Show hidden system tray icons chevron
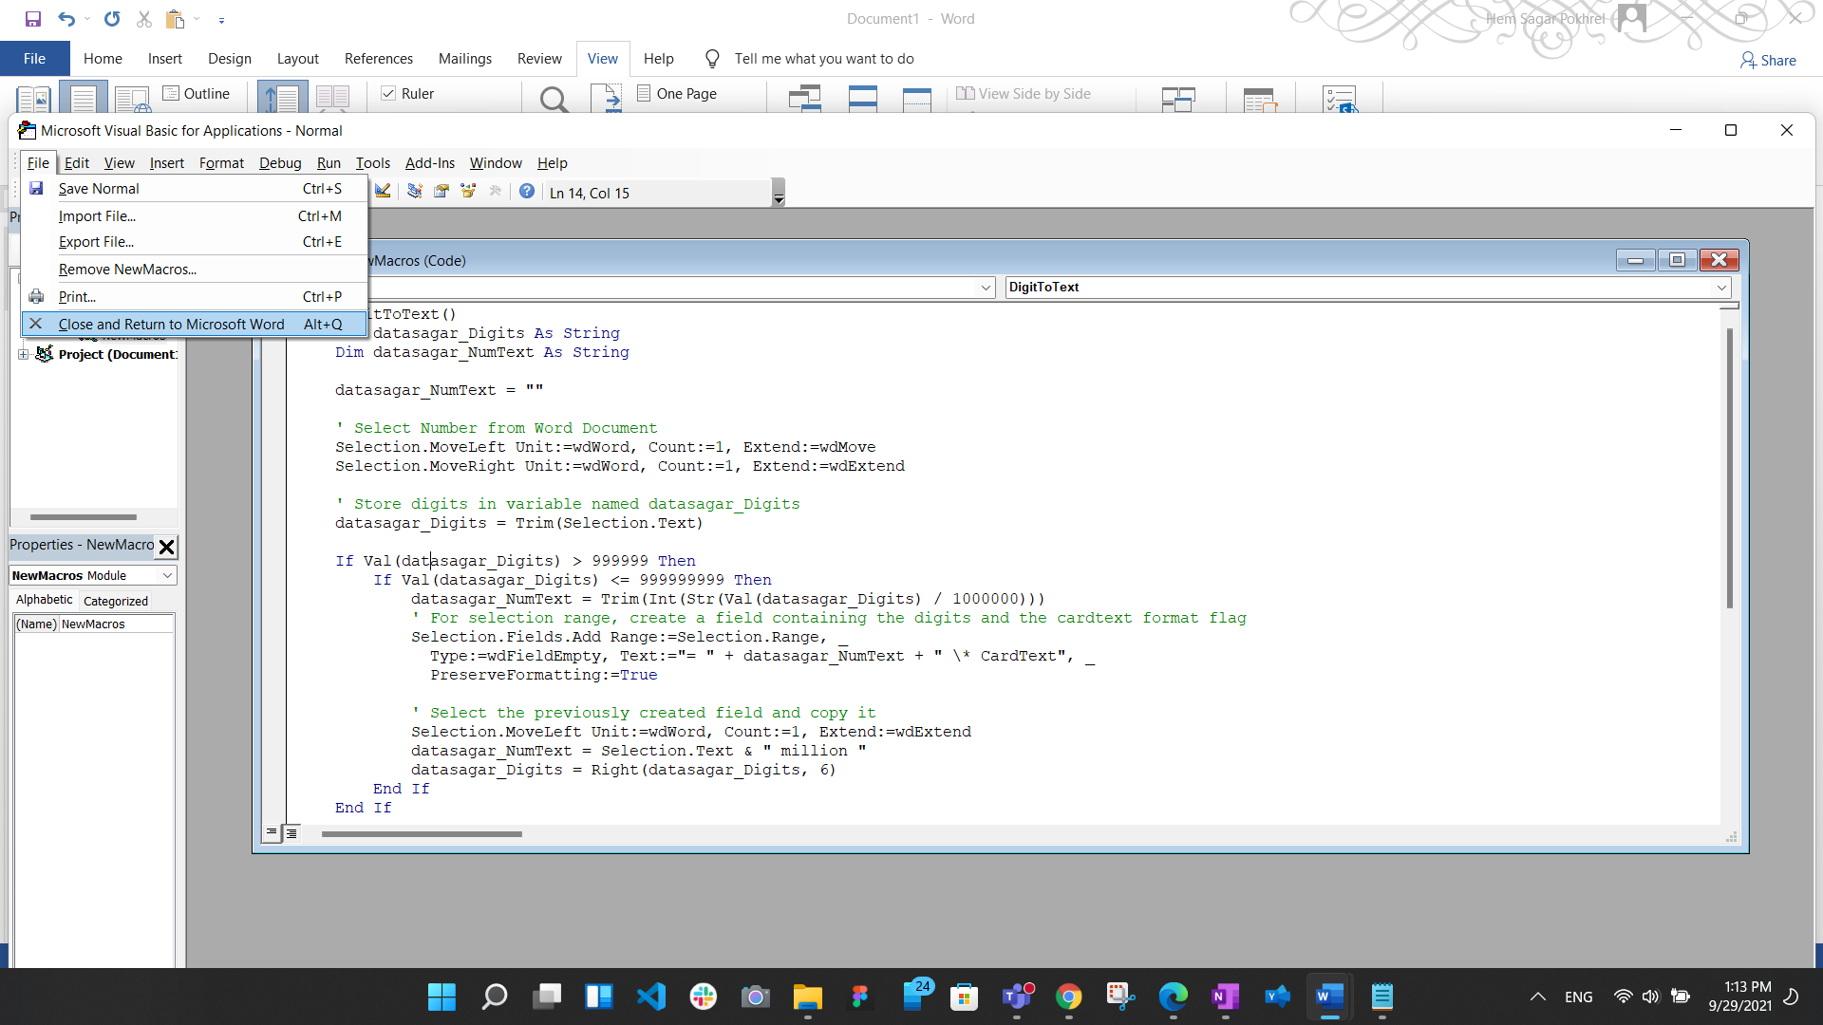Image resolution: width=1823 pixels, height=1025 pixels. pyautogui.click(x=1538, y=997)
